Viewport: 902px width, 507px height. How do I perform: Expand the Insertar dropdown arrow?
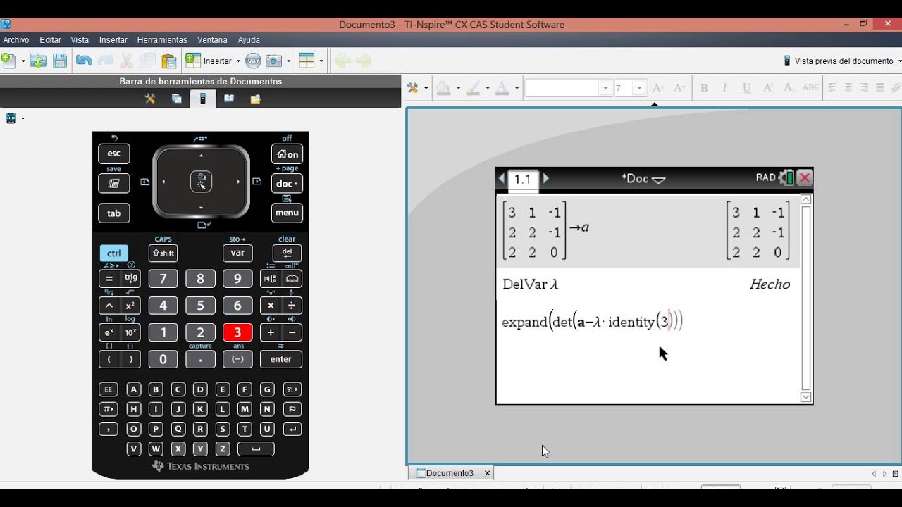pyautogui.click(x=238, y=61)
